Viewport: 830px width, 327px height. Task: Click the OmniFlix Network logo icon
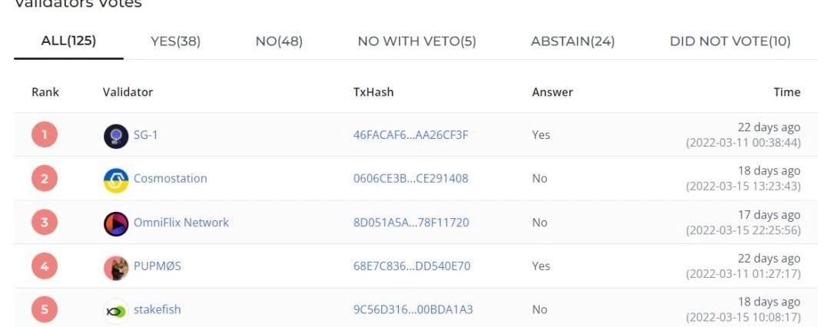[x=116, y=224]
